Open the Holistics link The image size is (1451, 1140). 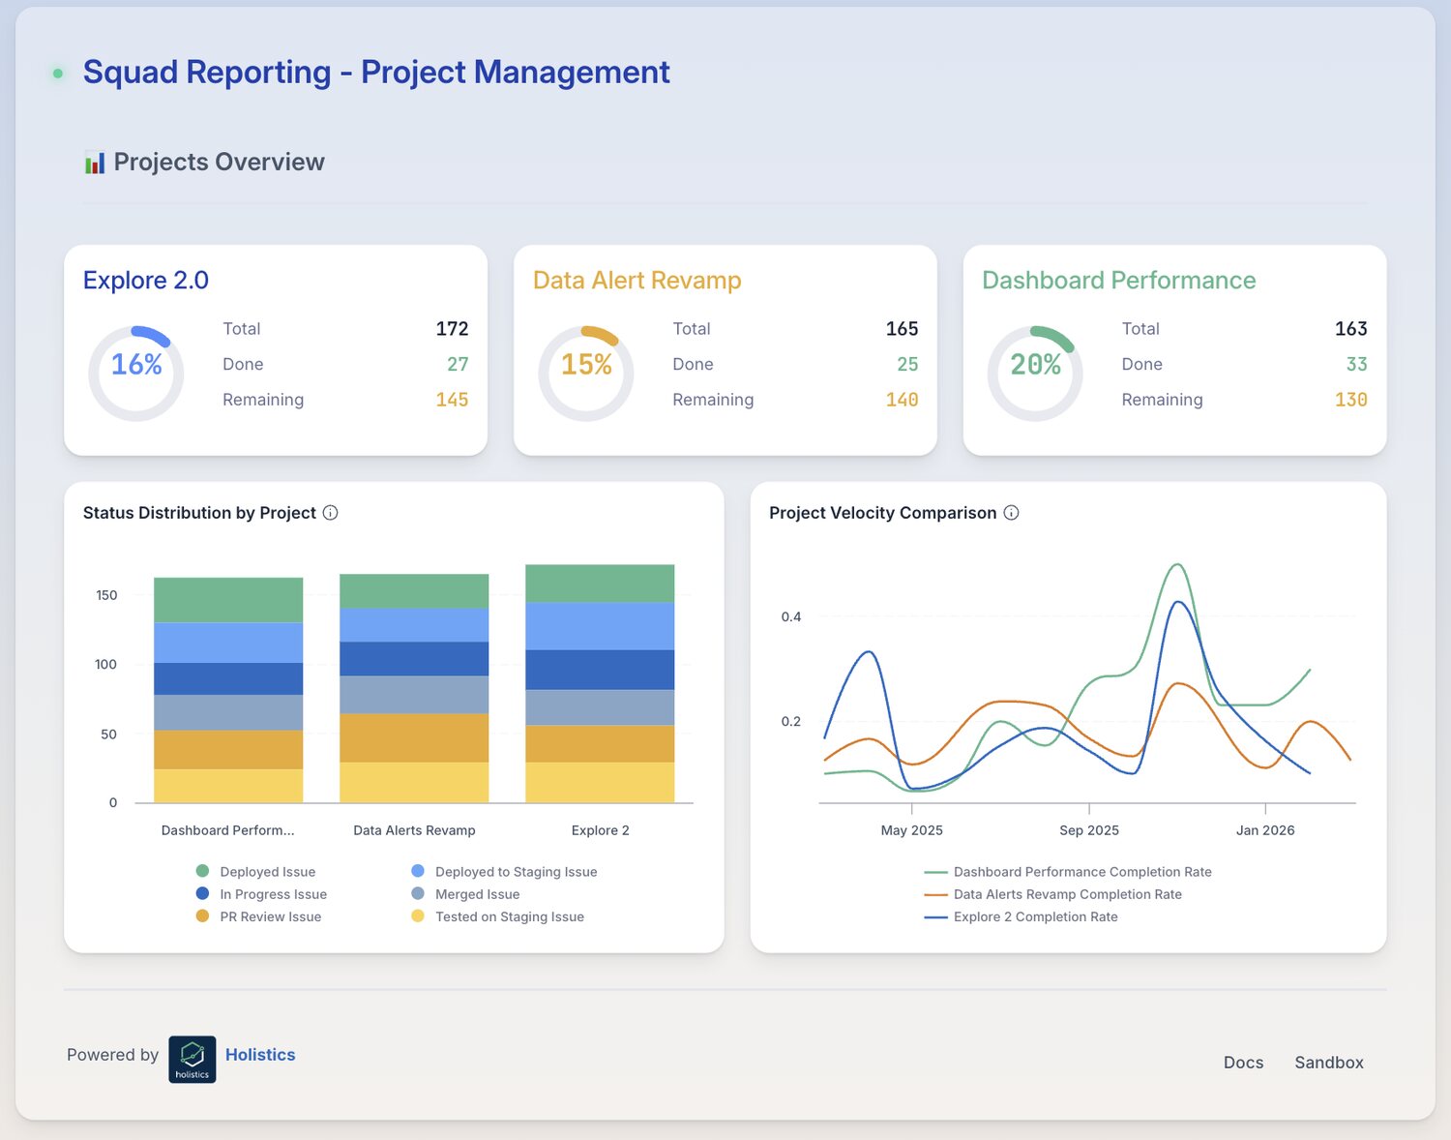[260, 1055]
